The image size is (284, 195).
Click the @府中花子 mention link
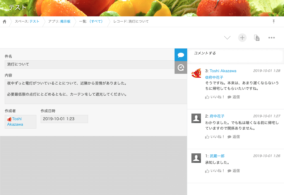point(214,77)
